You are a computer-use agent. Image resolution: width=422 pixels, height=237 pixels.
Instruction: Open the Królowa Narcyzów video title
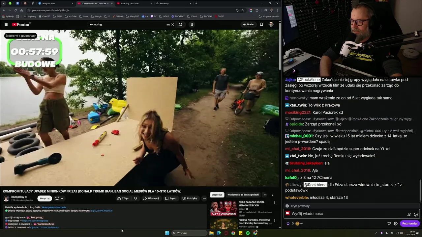tap(255, 222)
